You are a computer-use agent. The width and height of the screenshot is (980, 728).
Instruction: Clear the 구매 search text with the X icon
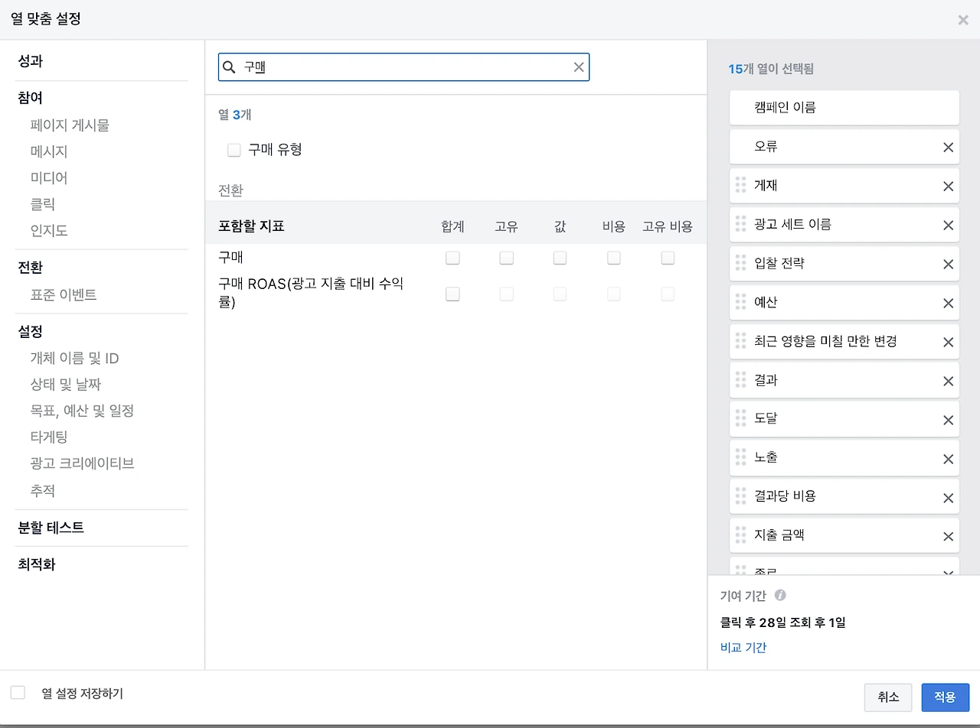(579, 67)
